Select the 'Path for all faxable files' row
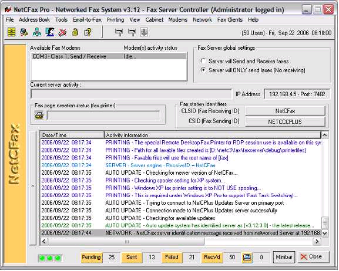This screenshot has width=339, height=271. 181,150
